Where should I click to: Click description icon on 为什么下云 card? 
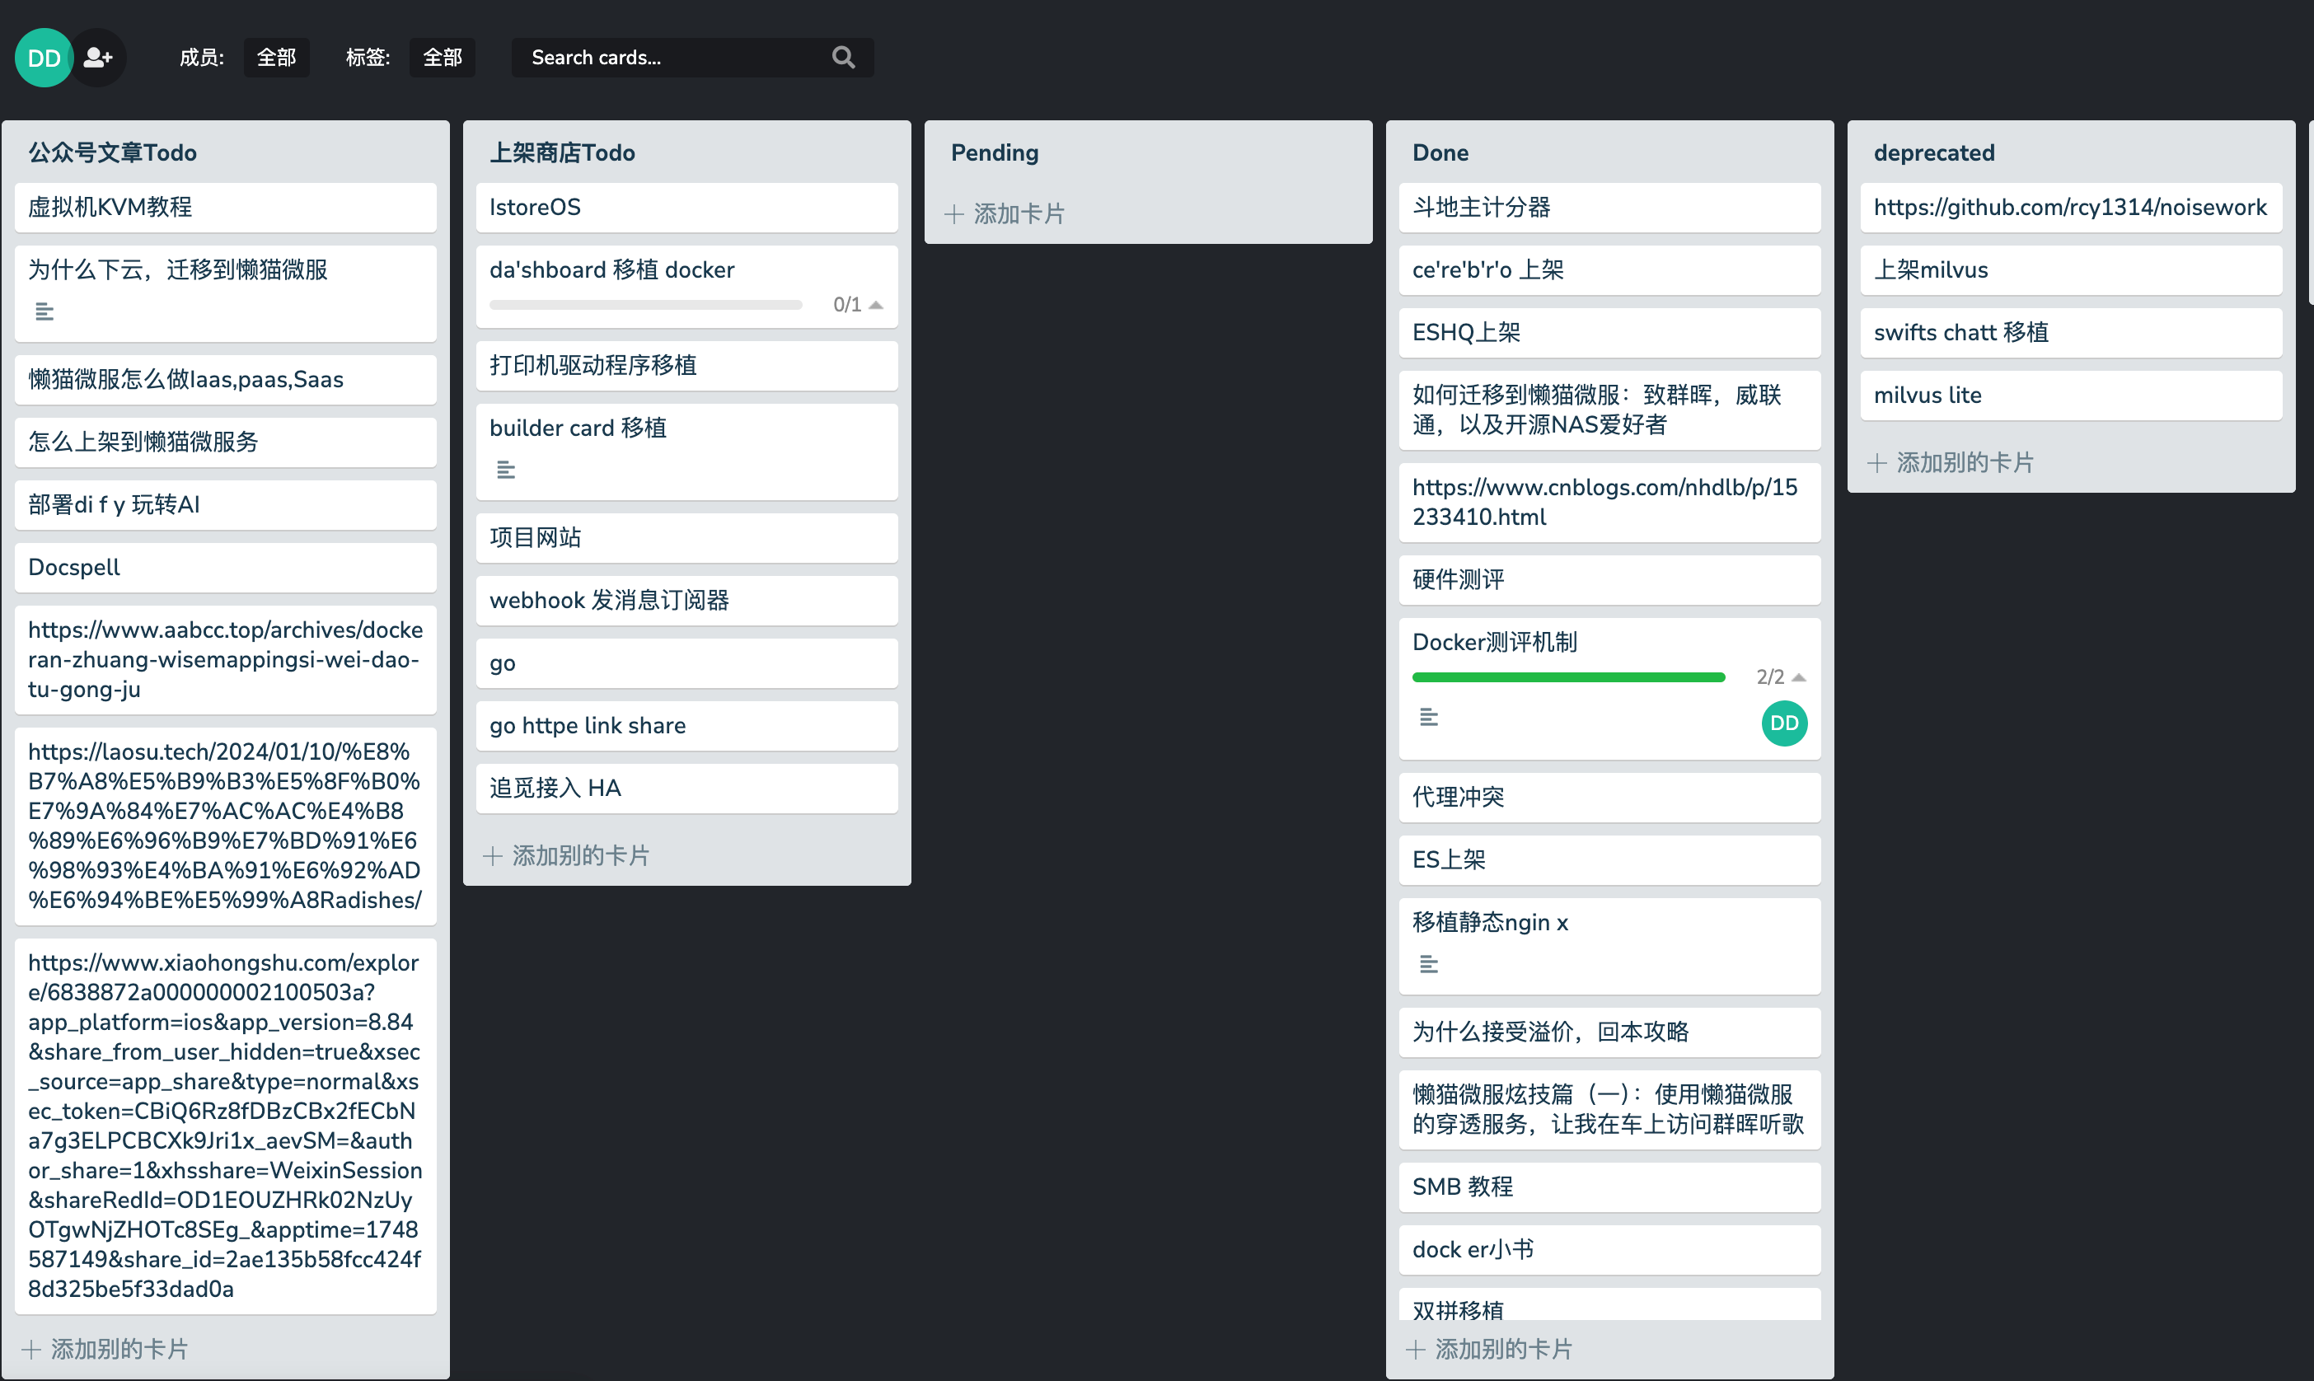(x=44, y=311)
